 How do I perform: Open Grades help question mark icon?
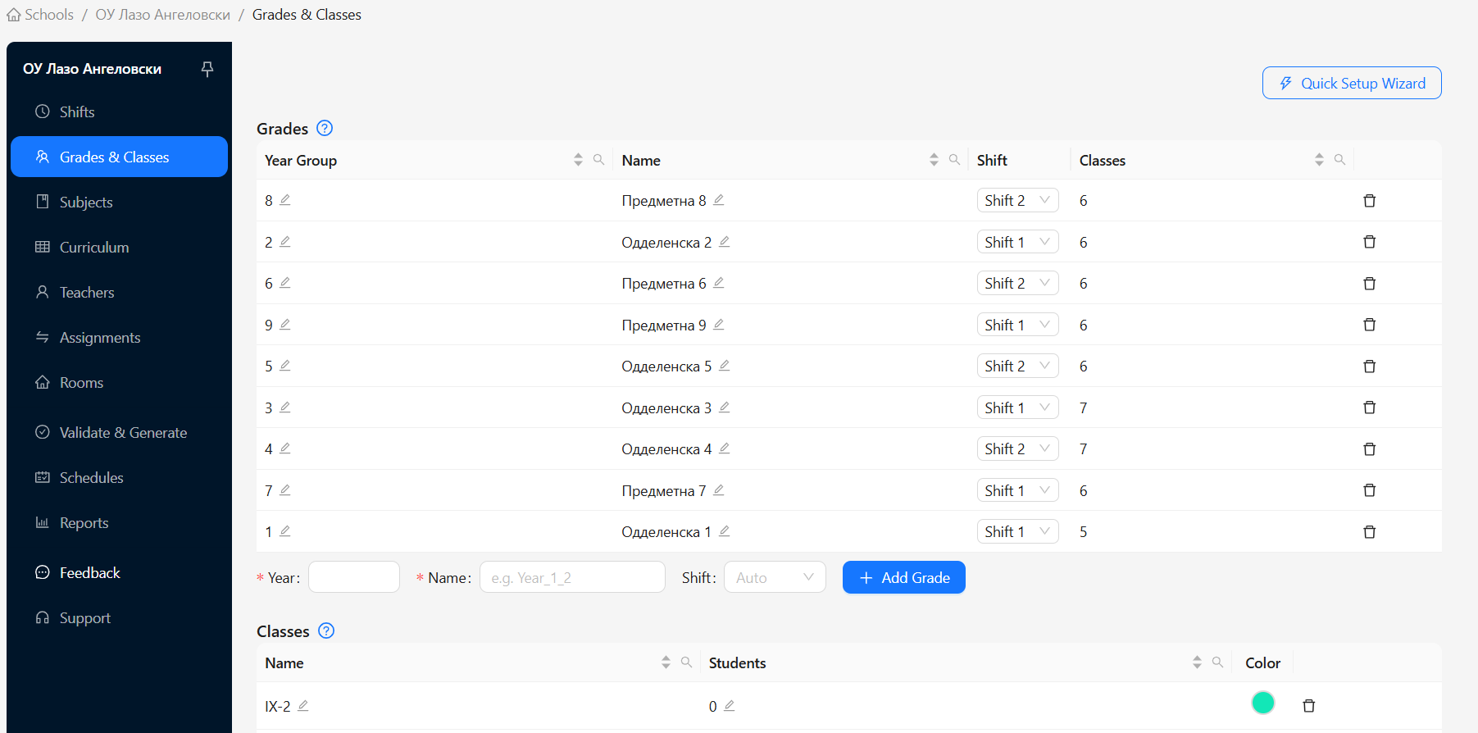pyautogui.click(x=325, y=128)
